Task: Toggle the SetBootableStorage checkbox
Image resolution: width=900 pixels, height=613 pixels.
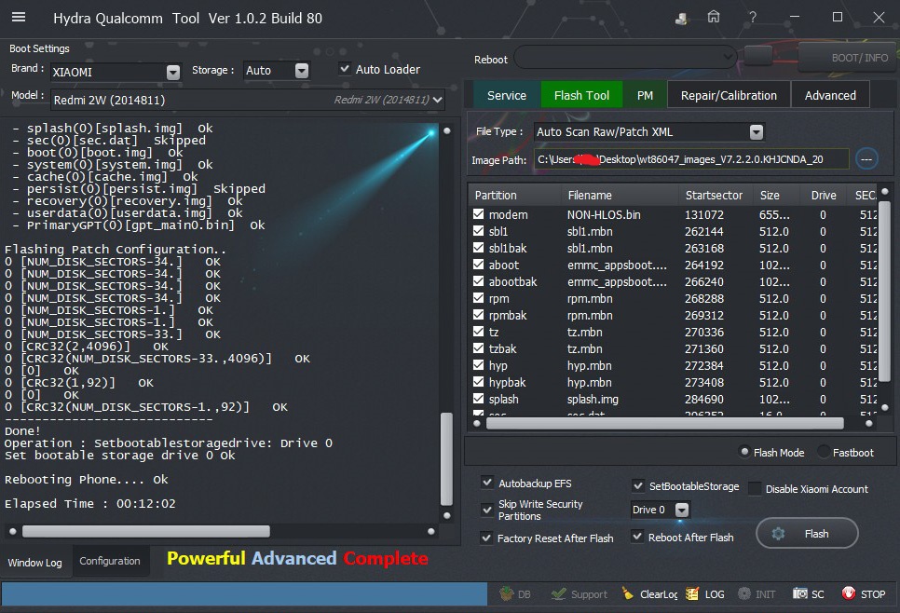Action: 637,485
